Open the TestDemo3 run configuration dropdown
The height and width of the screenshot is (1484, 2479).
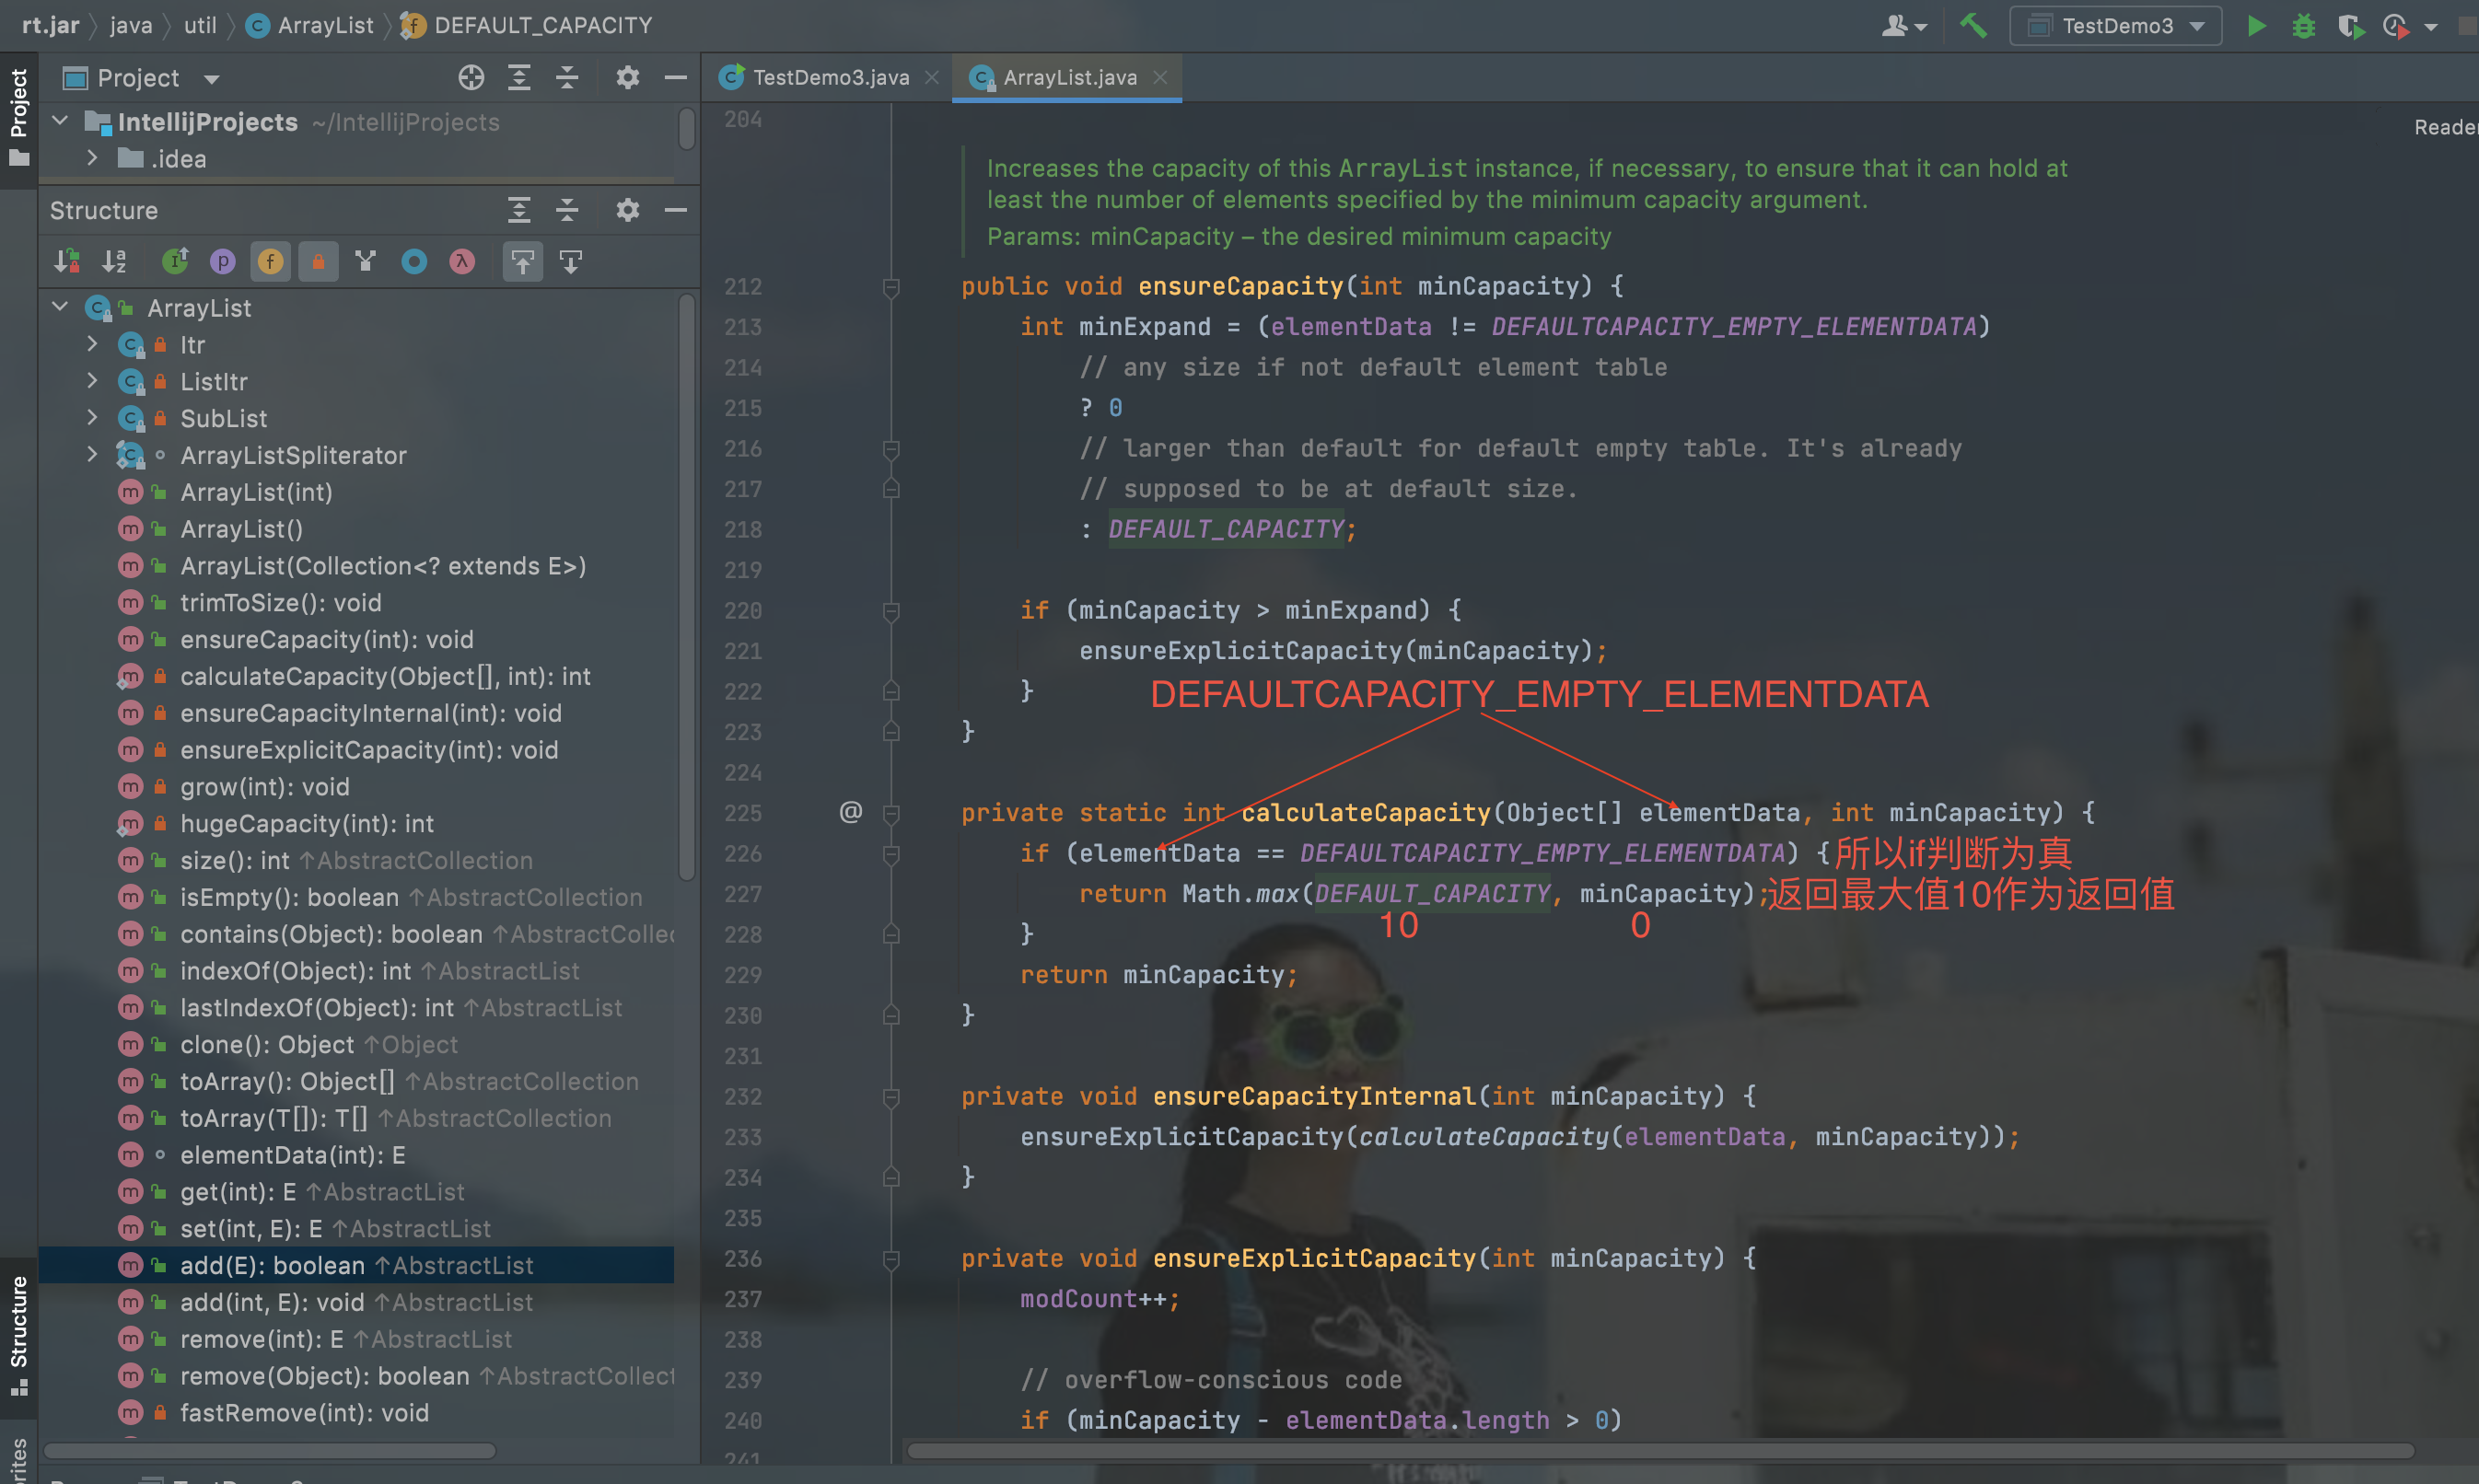tap(2116, 26)
